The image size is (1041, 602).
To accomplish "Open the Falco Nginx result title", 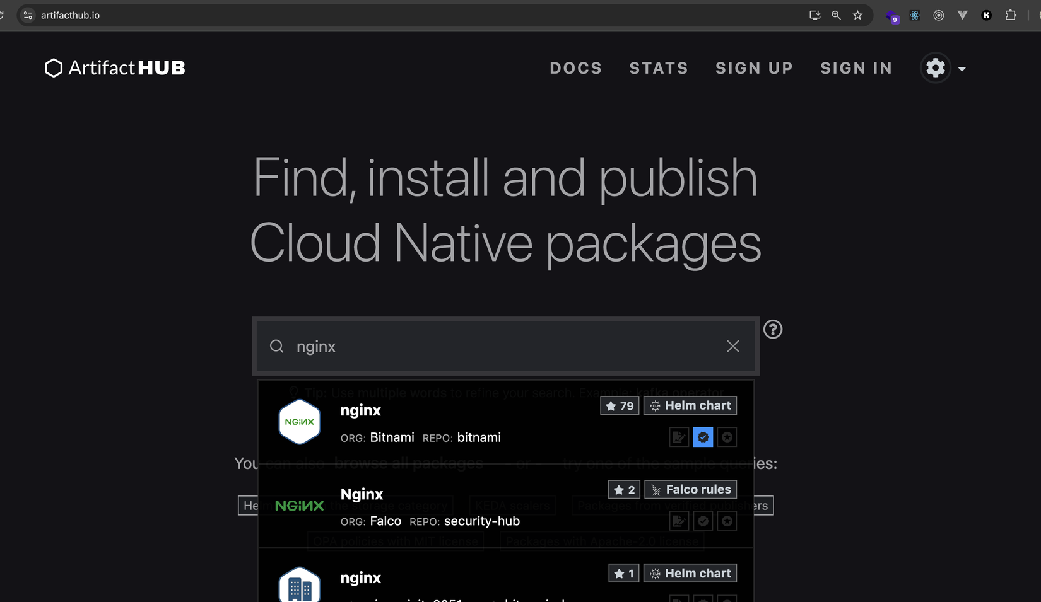I will (362, 494).
